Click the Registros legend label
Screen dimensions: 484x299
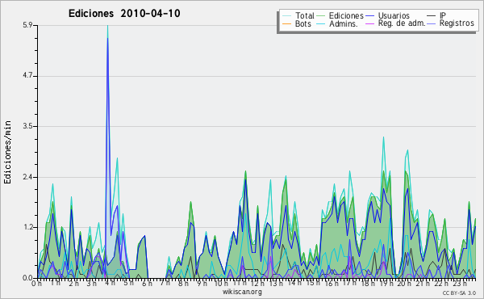point(457,23)
